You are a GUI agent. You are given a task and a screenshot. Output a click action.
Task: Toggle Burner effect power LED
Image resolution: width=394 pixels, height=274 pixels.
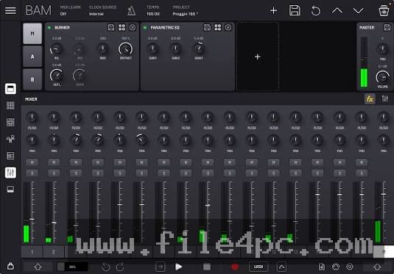pyautogui.click(x=49, y=27)
